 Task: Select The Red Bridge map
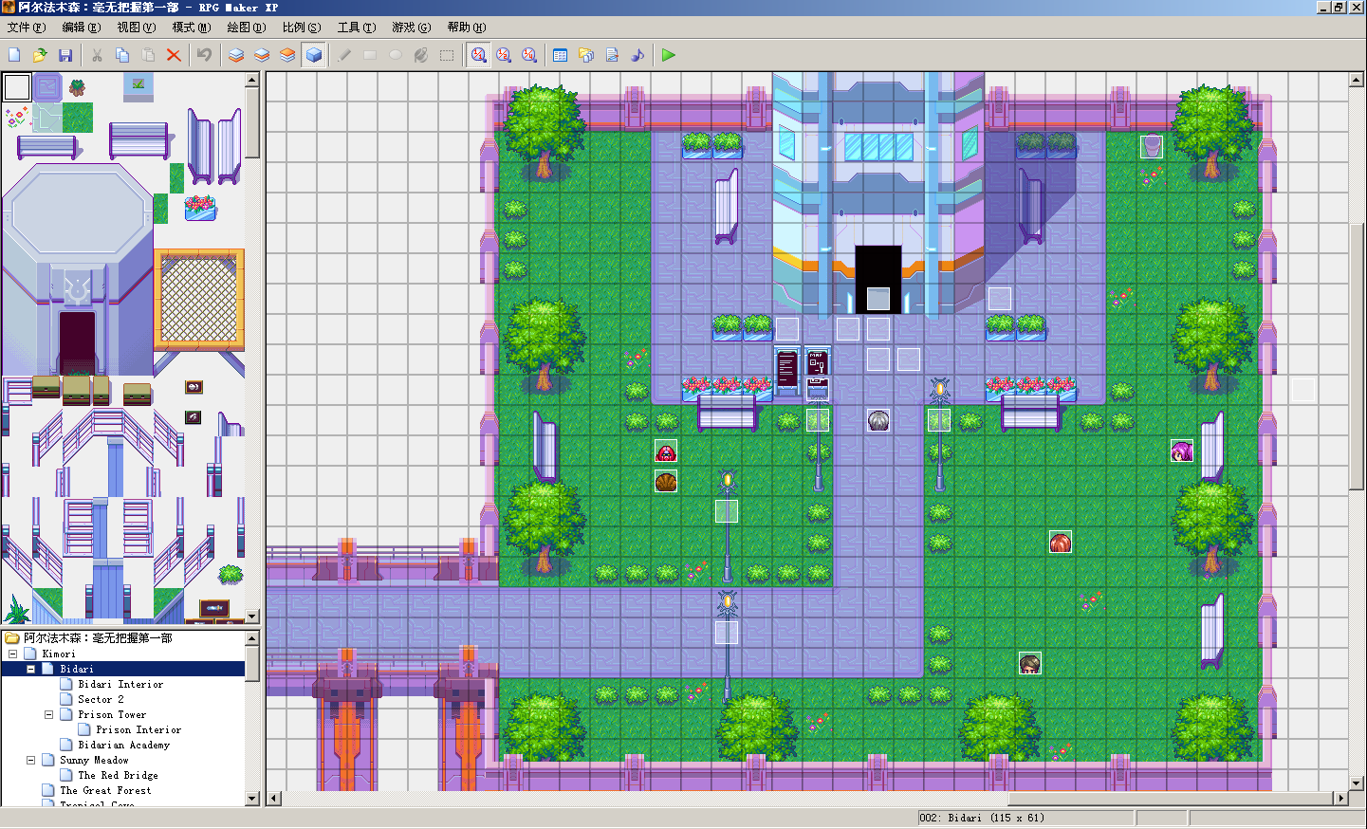click(x=118, y=775)
